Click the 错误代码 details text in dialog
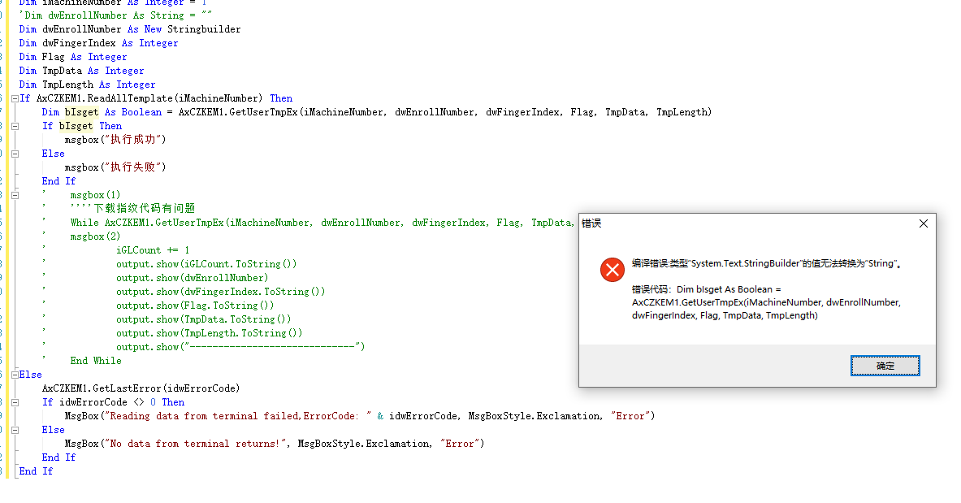The image size is (961, 503). click(x=765, y=302)
